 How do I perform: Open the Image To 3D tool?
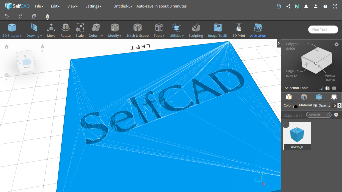218,30
